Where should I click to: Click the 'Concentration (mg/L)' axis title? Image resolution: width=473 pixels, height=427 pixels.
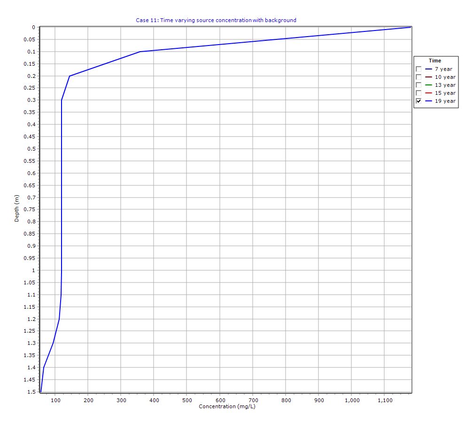[x=223, y=406]
